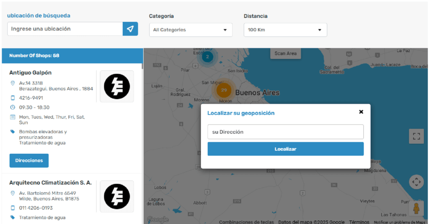Click the Localizar button
The image size is (429, 224).
pyautogui.click(x=285, y=149)
